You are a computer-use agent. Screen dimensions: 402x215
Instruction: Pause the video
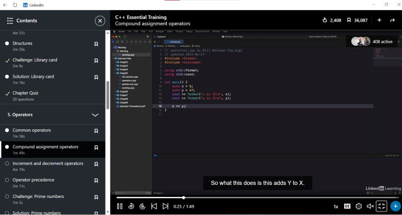point(120,206)
